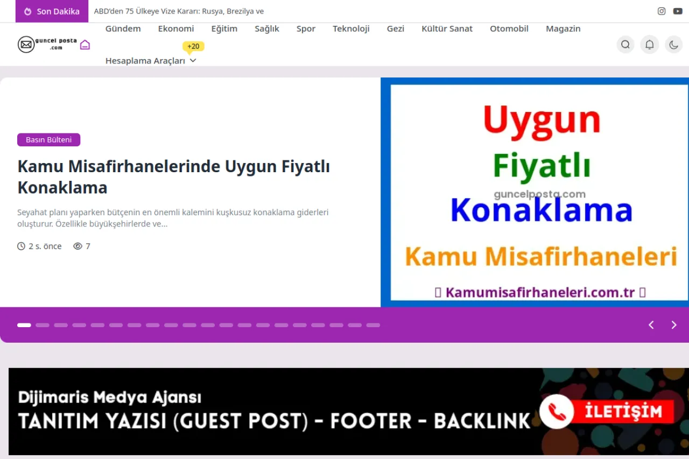The width and height of the screenshot is (689, 459).
Task: Open the Kamu Misafirhaneleri headline article
Action: (x=173, y=176)
